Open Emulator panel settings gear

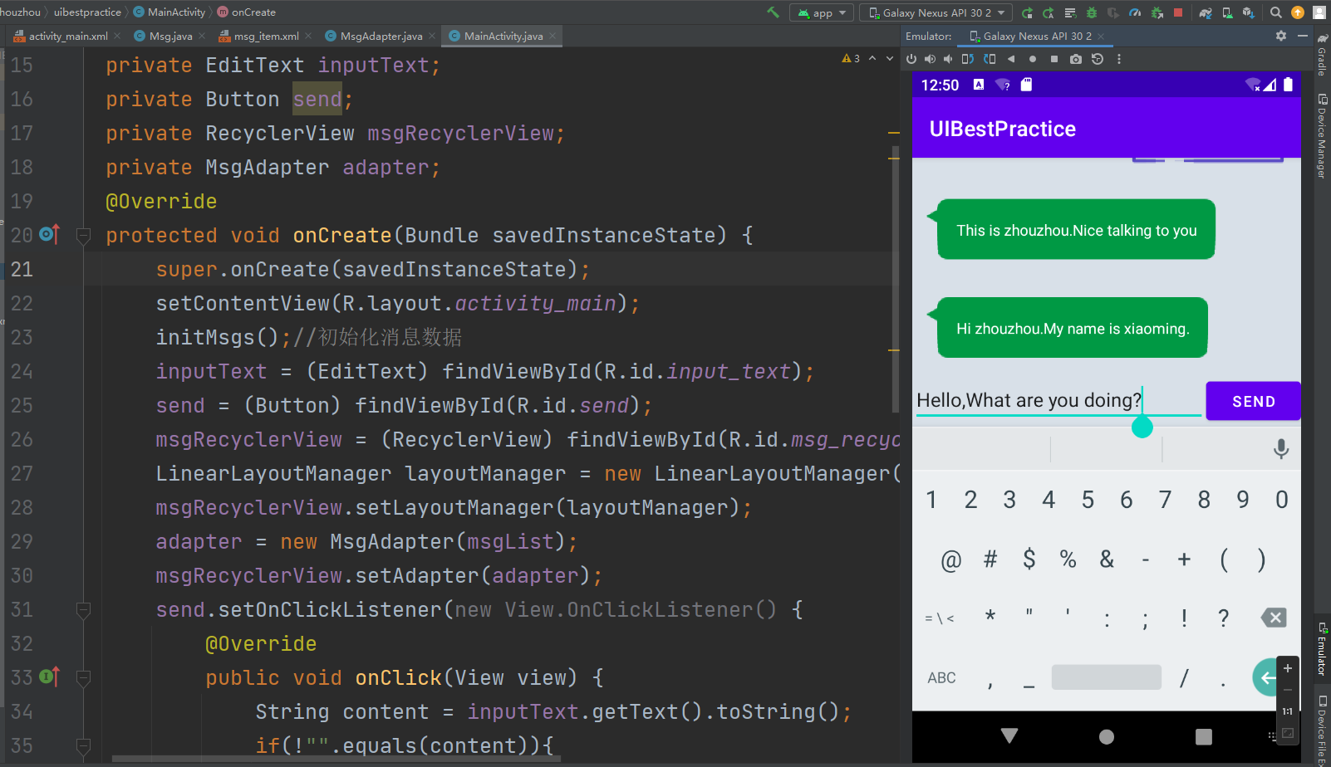coord(1281,36)
